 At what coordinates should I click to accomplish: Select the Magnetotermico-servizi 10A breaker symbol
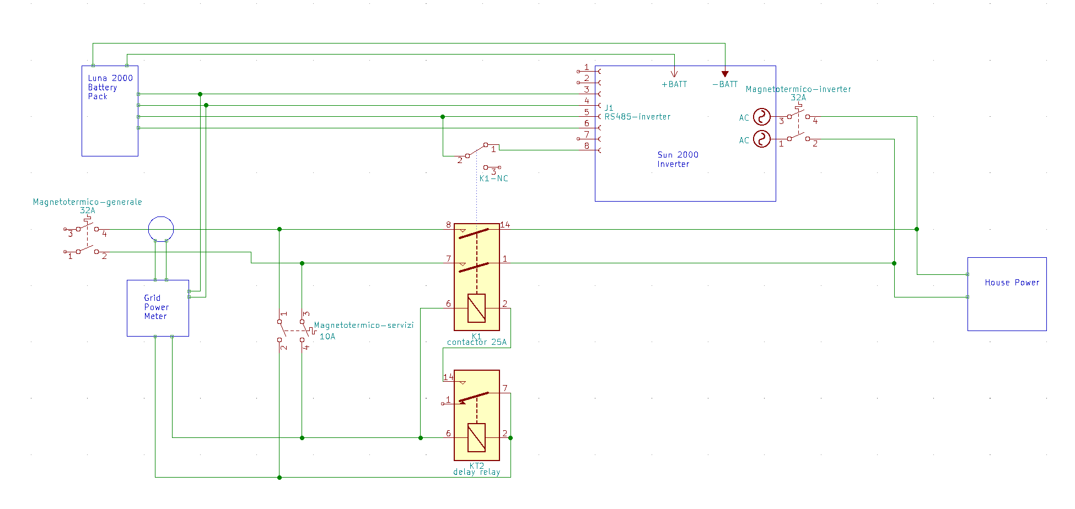(x=292, y=331)
